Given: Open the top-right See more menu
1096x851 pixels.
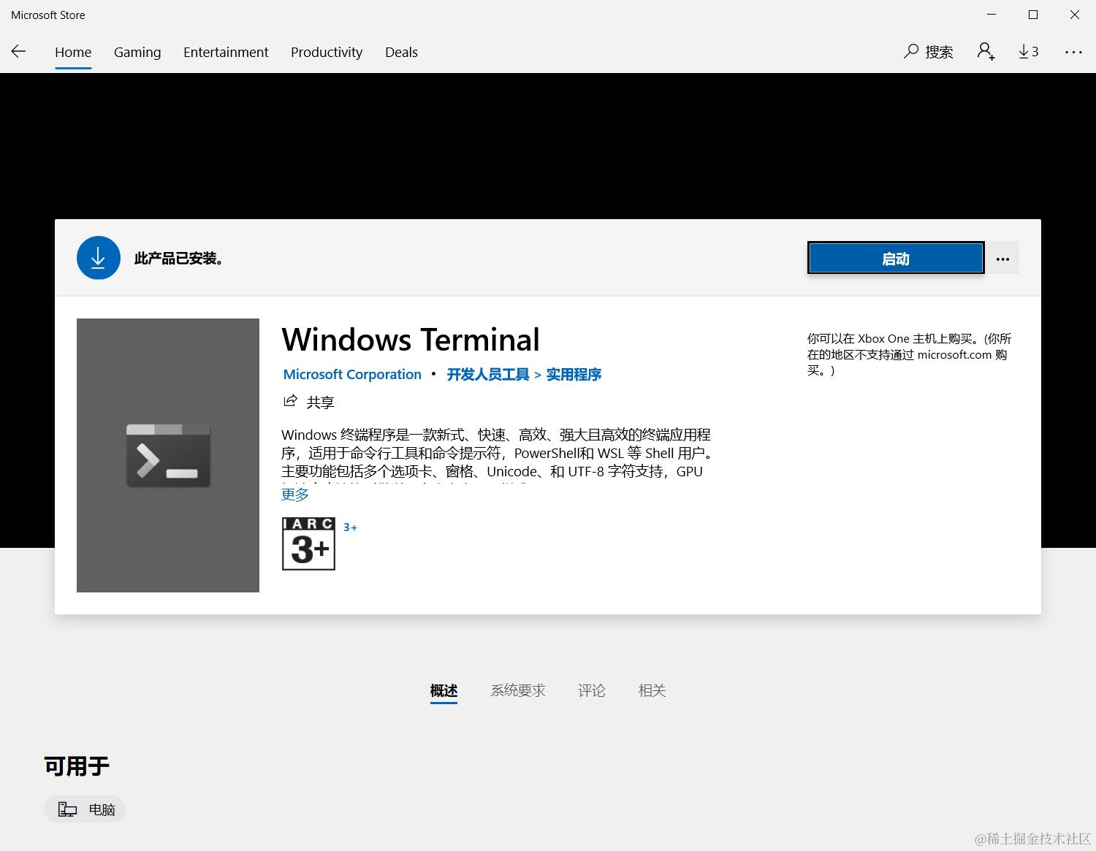Looking at the screenshot, I should [x=1073, y=52].
